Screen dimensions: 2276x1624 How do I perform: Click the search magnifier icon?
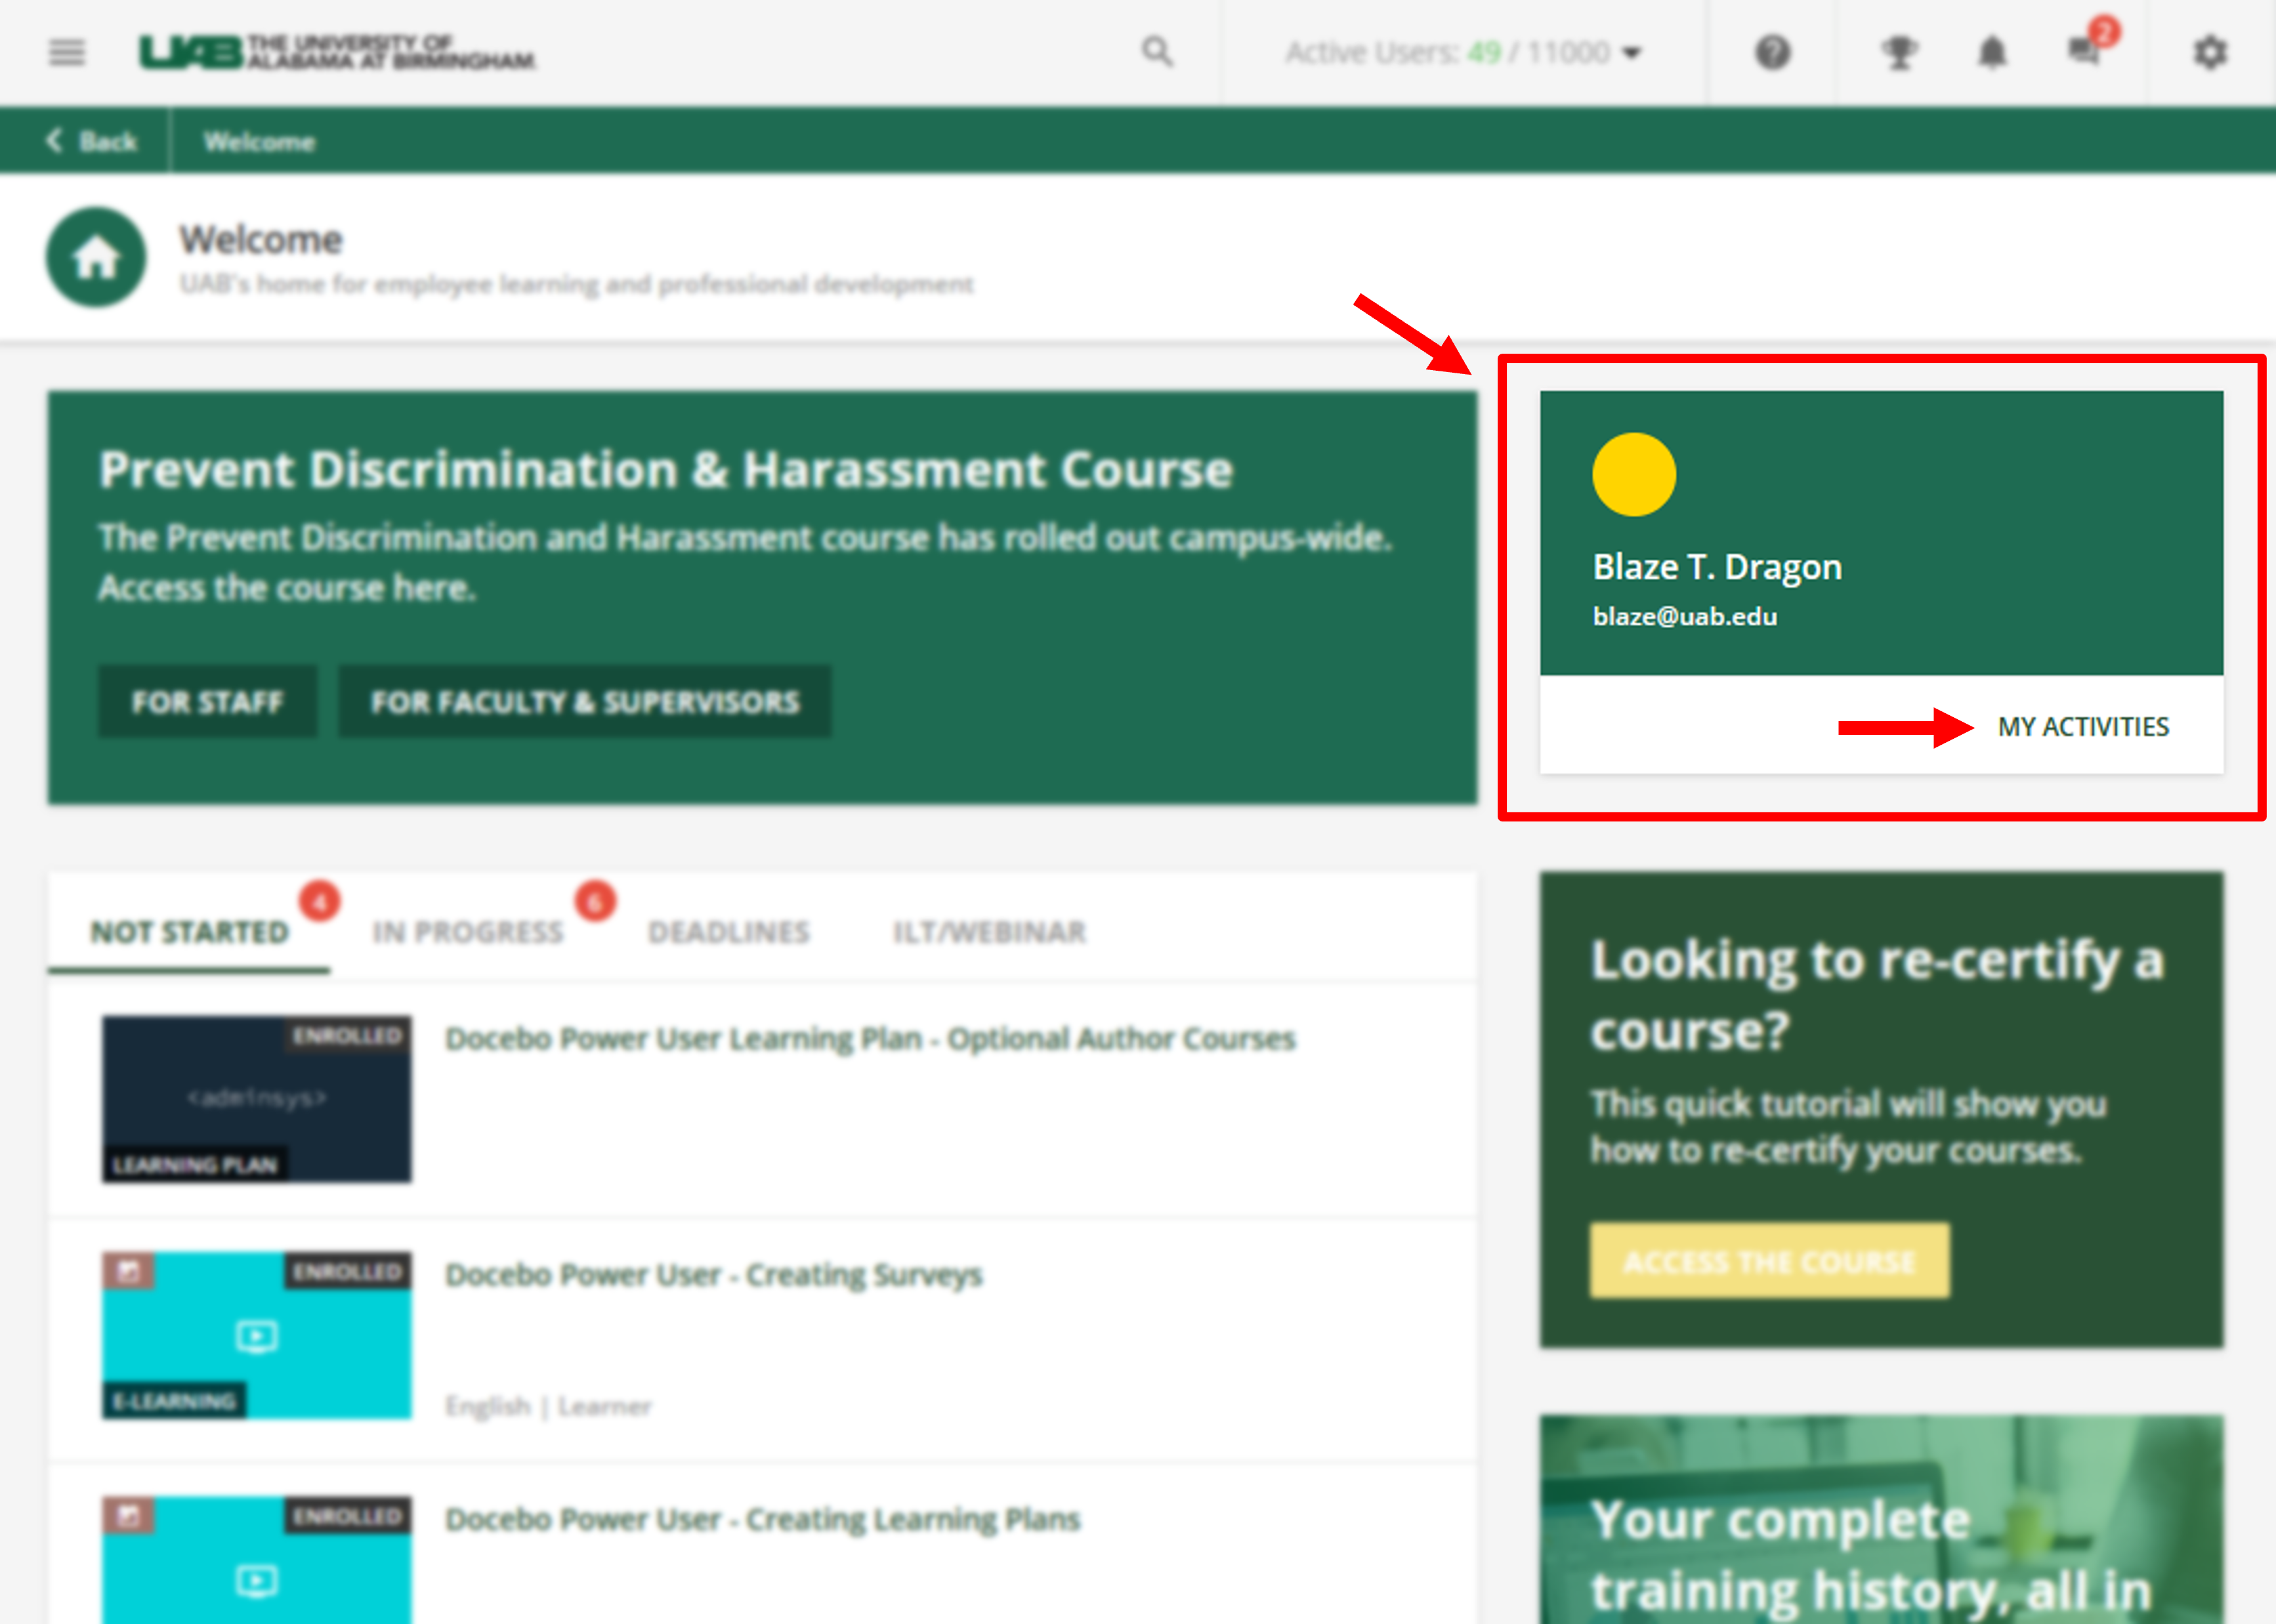[x=1157, y=52]
